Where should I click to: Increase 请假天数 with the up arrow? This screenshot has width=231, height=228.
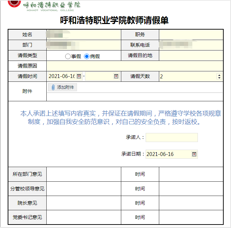[x=219, y=75]
